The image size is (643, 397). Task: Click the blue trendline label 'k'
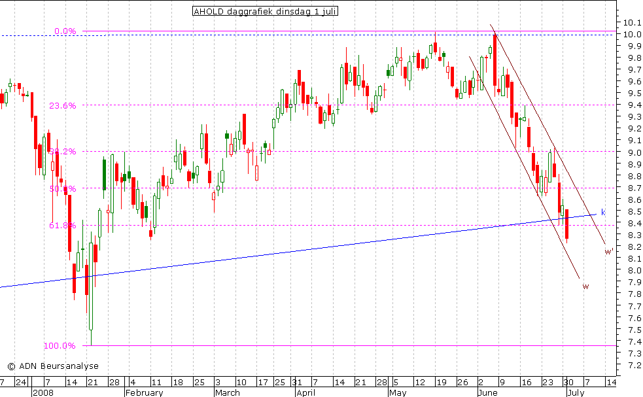(x=603, y=212)
